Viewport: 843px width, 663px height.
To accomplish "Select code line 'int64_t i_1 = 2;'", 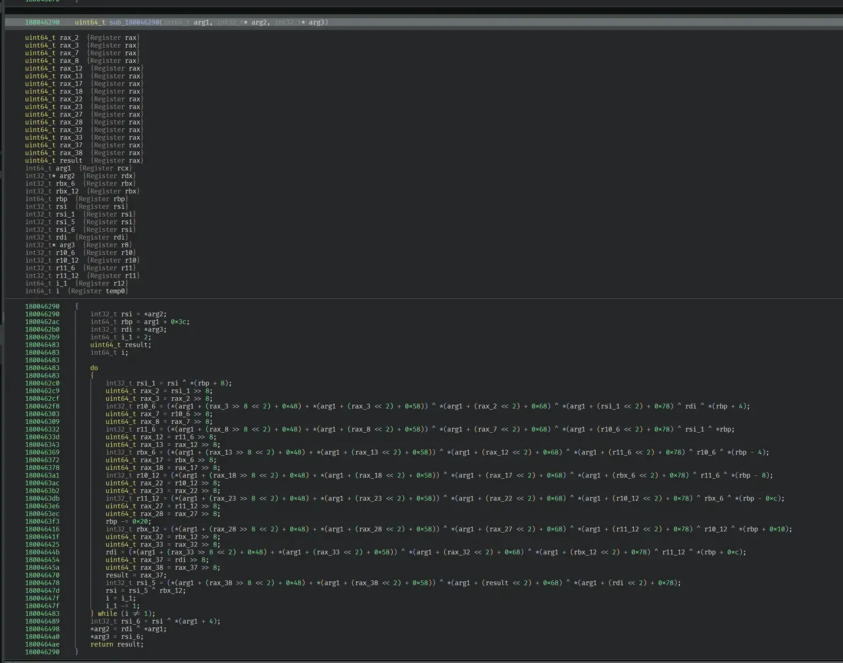I will [121, 337].
